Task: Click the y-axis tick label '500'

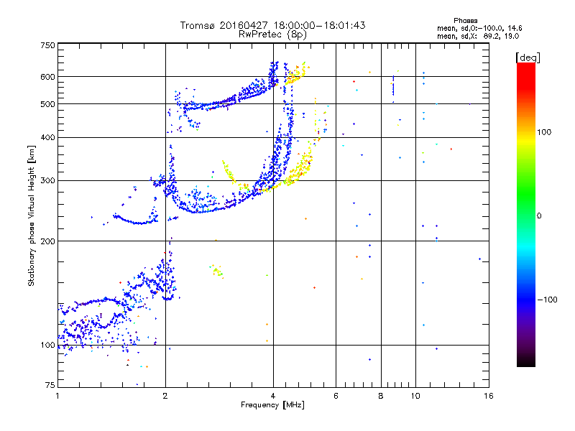Action: [x=47, y=104]
